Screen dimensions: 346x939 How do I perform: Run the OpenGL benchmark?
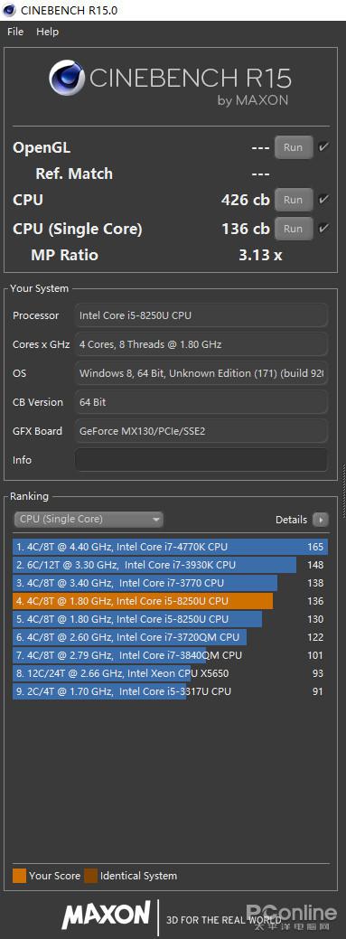pyautogui.click(x=294, y=147)
